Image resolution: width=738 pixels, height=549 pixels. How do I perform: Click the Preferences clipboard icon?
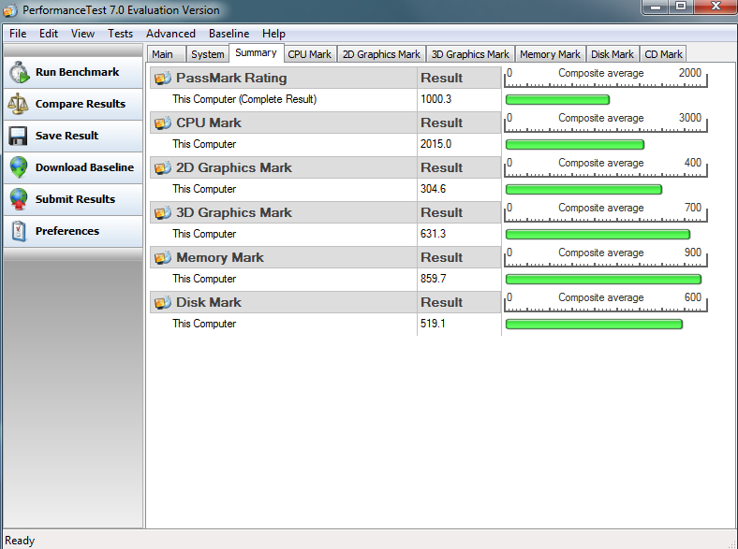(19, 231)
